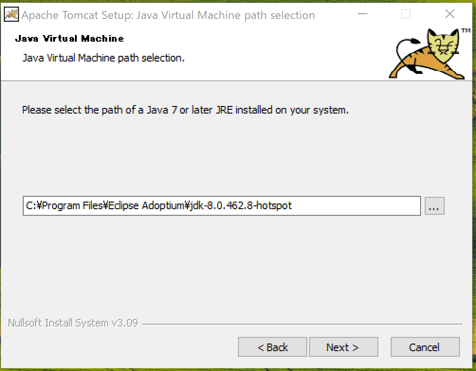Click the disabled maximize box in title bar
476x371 pixels.
[x=406, y=14]
